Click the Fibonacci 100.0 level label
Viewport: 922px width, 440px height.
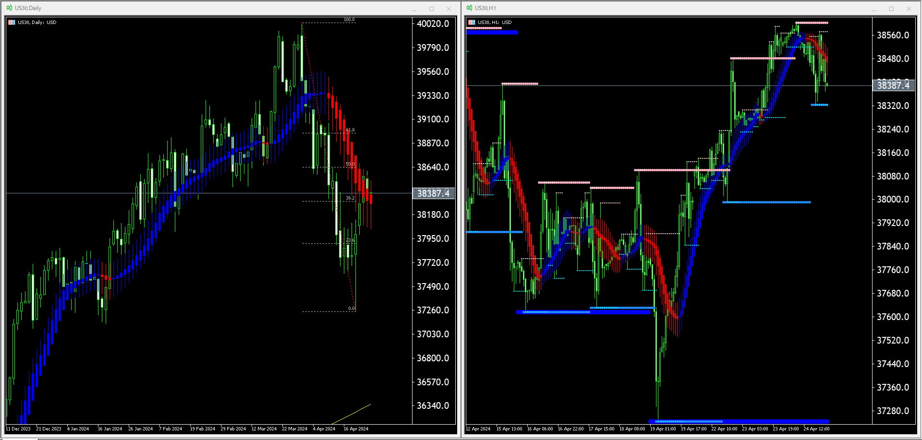[x=349, y=20]
